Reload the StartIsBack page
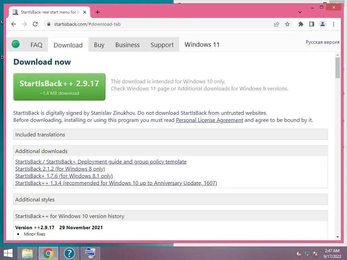 (x=35, y=24)
